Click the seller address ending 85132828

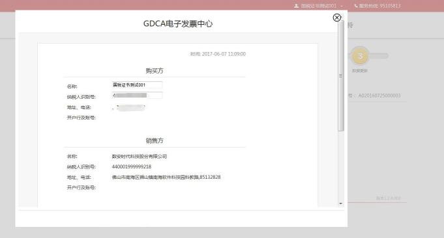pos(166,178)
